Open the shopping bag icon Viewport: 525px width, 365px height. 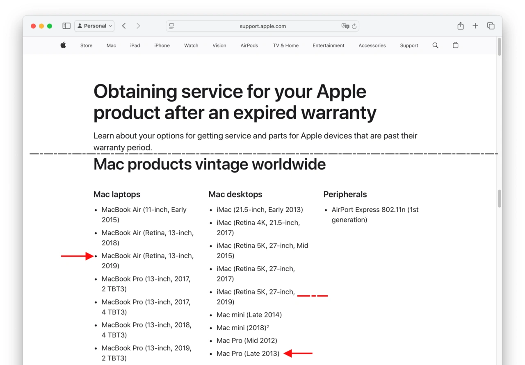(x=455, y=45)
